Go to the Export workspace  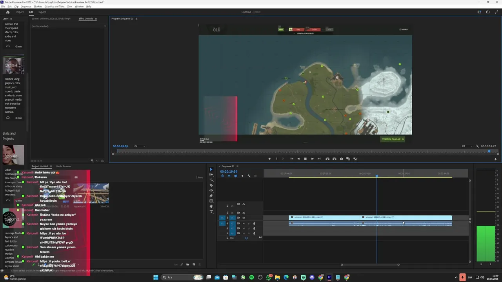coord(42,12)
